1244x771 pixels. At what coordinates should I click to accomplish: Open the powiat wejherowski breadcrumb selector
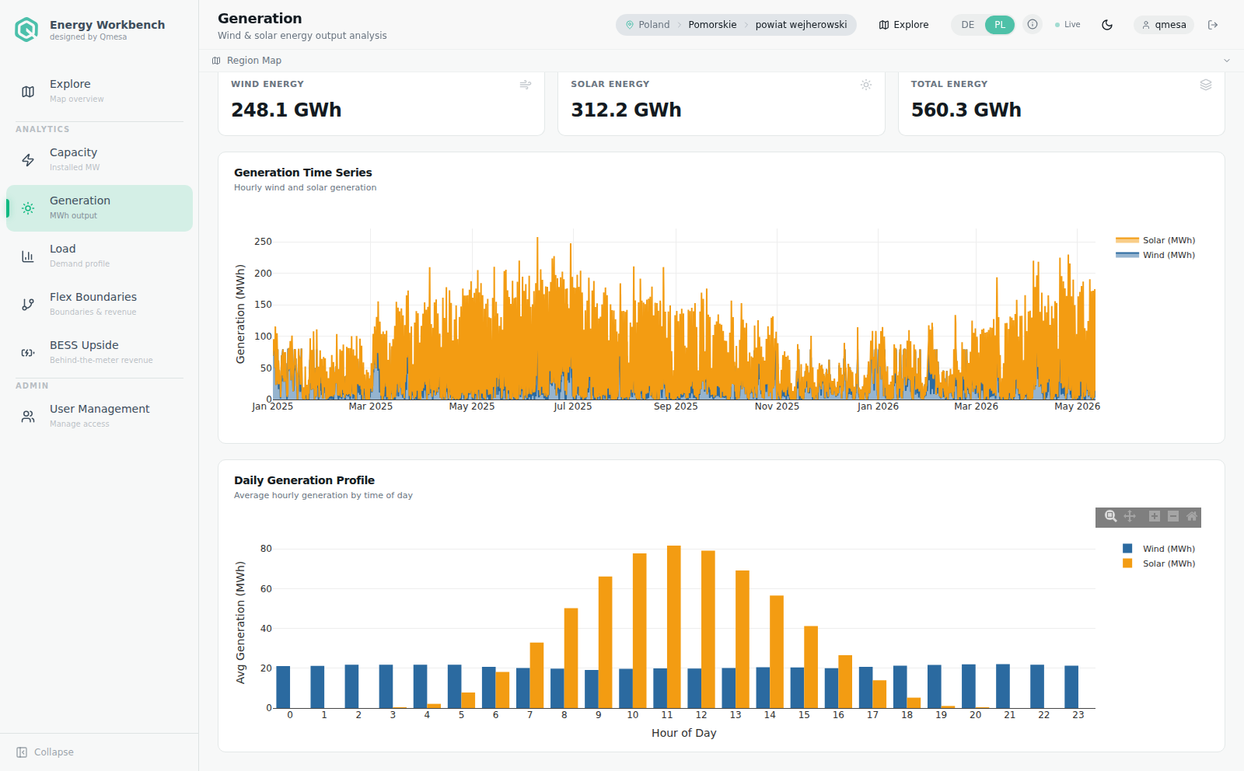[x=801, y=25]
